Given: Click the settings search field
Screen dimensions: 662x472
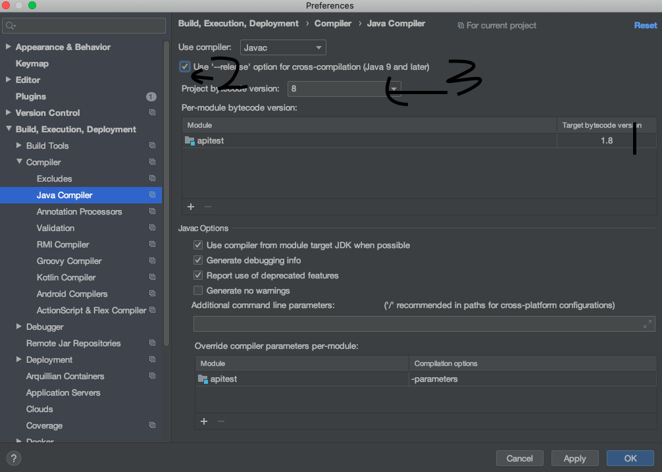Looking at the screenshot, I should 84,26.
